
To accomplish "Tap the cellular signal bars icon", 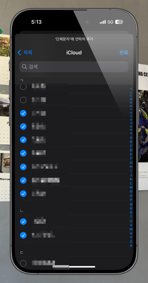I will tap(103, 22).
